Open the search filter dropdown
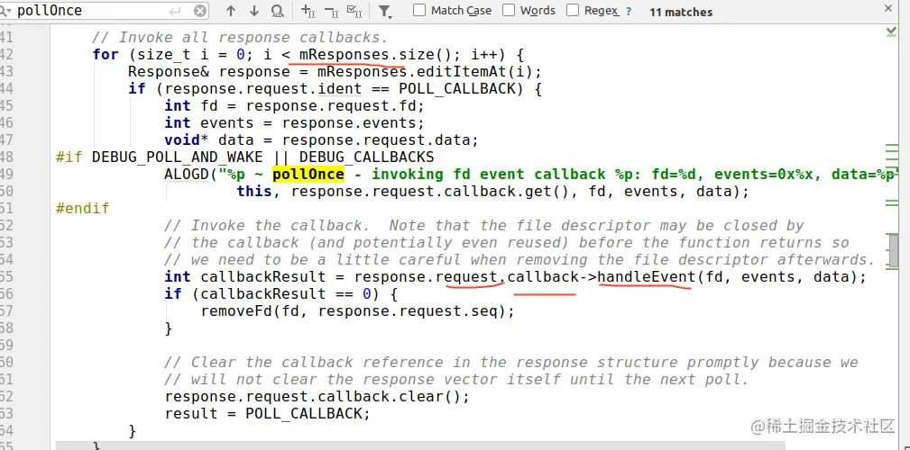910x450 pixels. [x=385, y=11]
